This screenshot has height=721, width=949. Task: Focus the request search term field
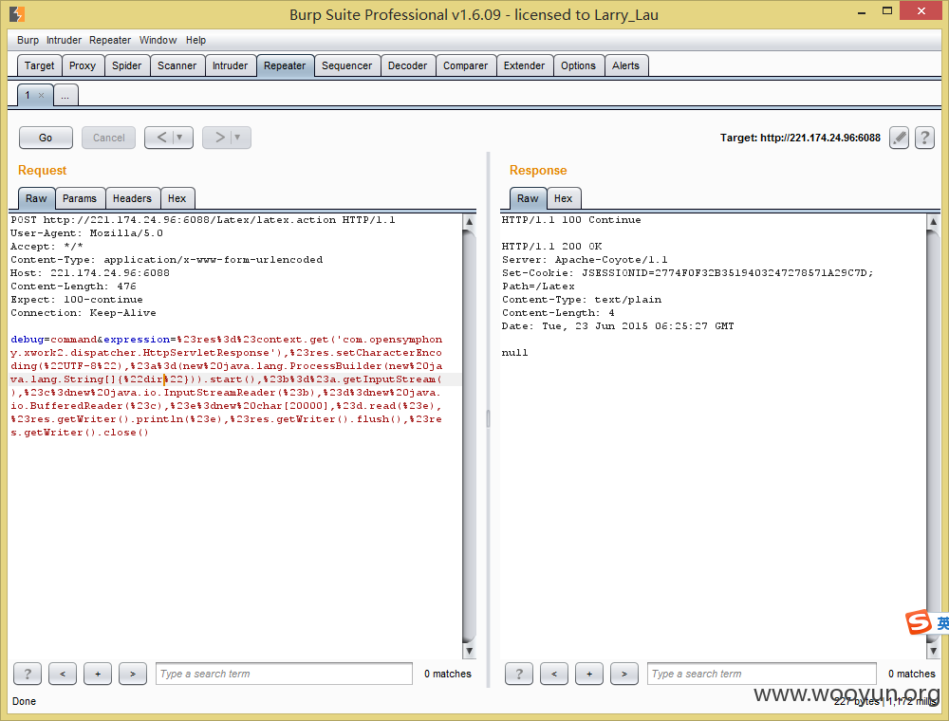(x=284, y=674)
